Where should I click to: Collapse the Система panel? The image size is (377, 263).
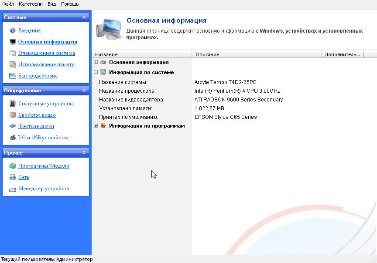(84, 17)
